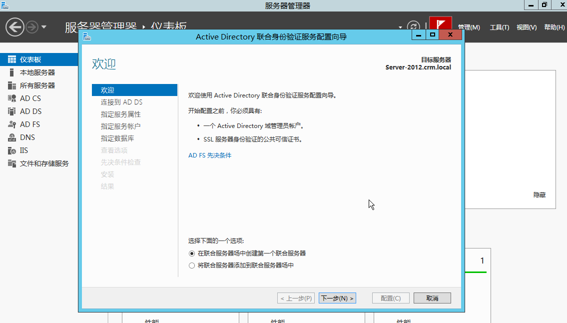
Task: Open the navigation history dropdown arrow
Action: click(x=44, y=27)
